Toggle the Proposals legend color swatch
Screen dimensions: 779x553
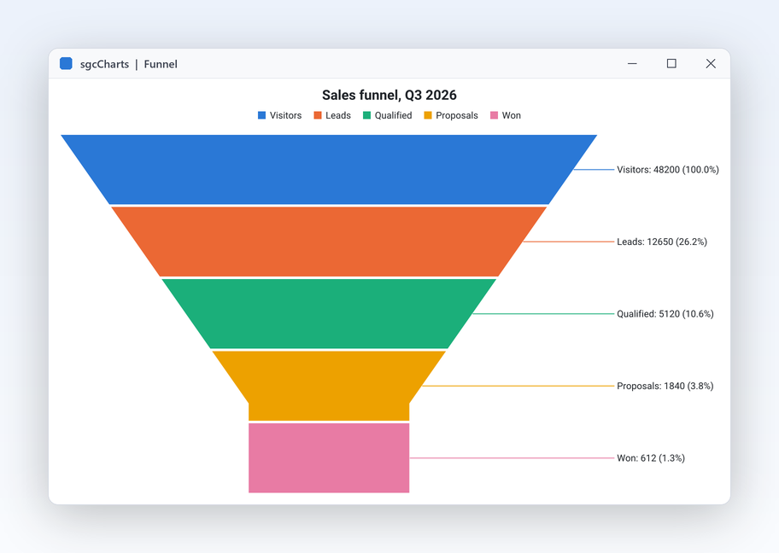click(428, 115)
